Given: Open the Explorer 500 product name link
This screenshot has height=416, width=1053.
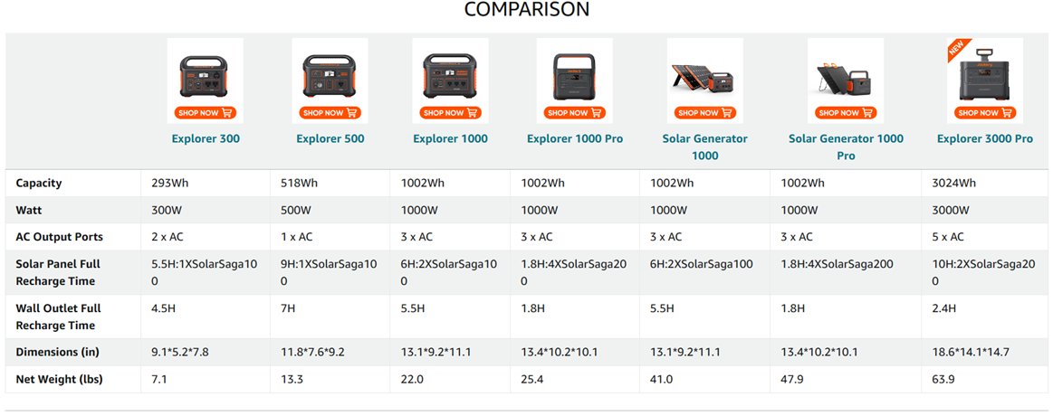Looking at the screenshot, I should click(x=330, y=139).
